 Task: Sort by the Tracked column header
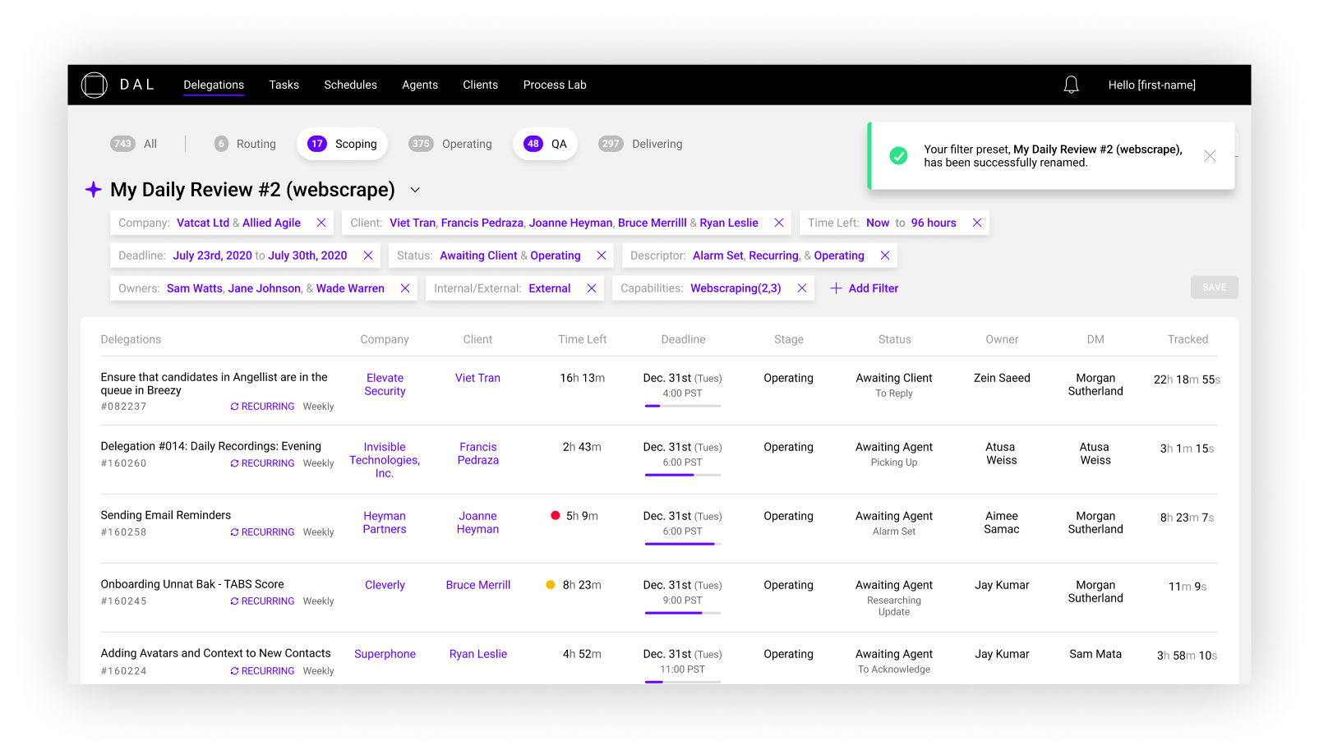click(x=1188, y=339)
